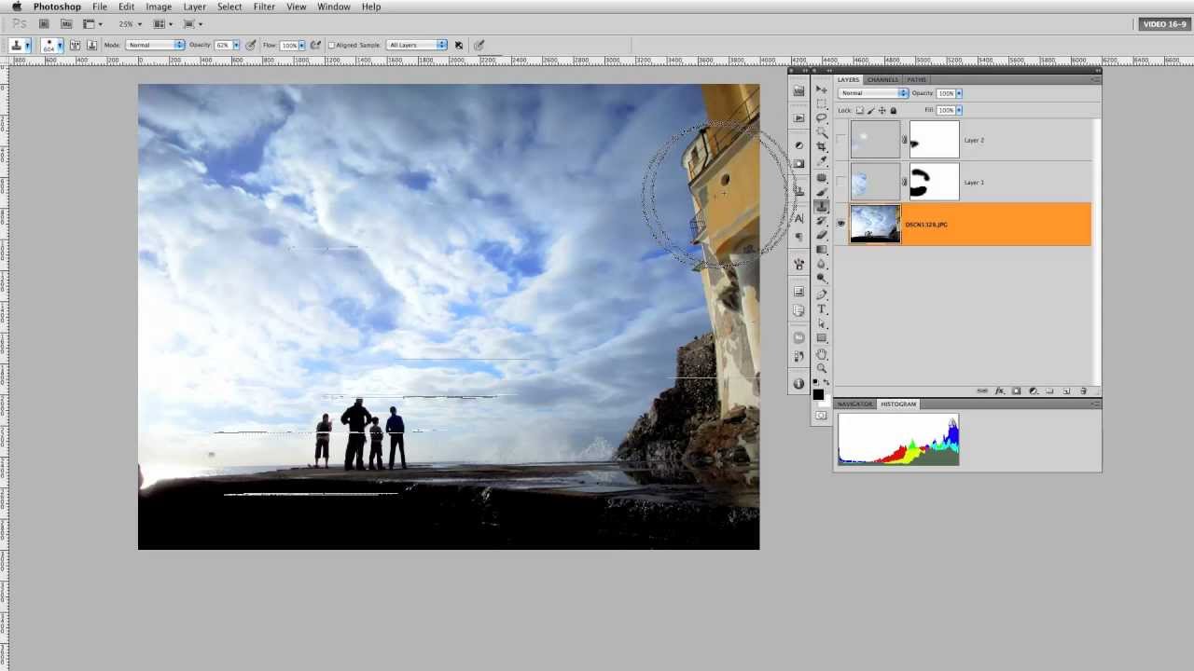Viewport: 1194px width, 671px height.
Task: Toggle ignore adjustment layers when cloning
Action: click(x=458, y=45)
